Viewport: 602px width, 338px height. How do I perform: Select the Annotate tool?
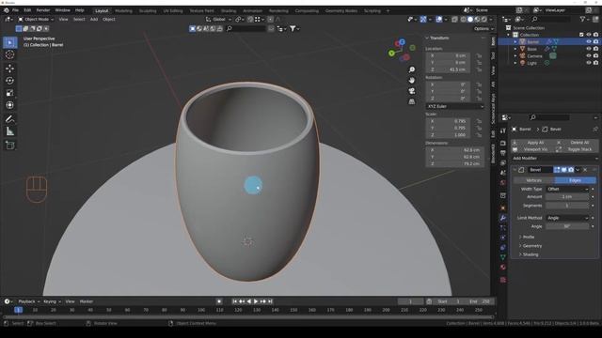[10, 119]
